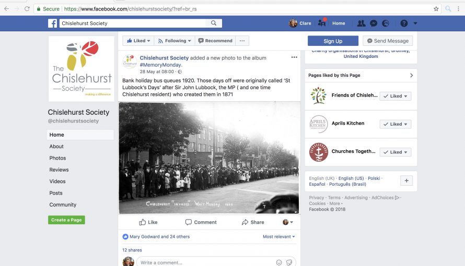Select Reviews in the page sidebar
The height and width of the screenshot is (266, 465).
coord(59,170)
